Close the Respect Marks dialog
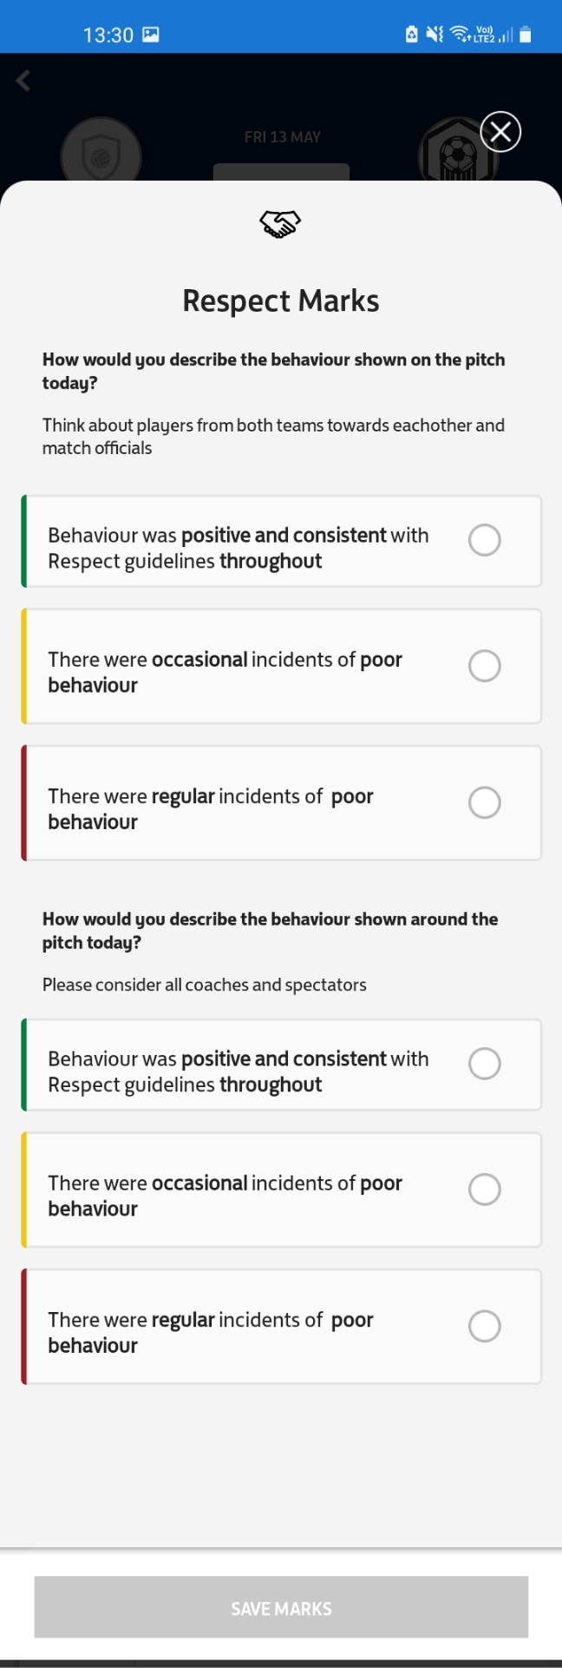Image resolution: width=562 pixels, height=1668 pixels. [x=500, y=131]
